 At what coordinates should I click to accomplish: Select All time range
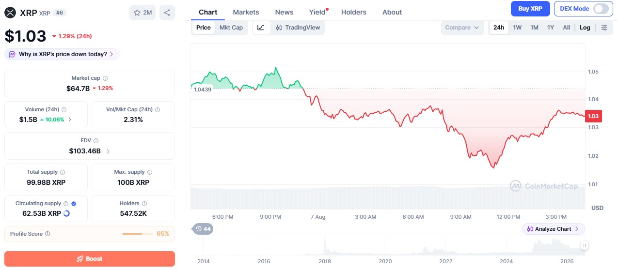tap(566, 28)
